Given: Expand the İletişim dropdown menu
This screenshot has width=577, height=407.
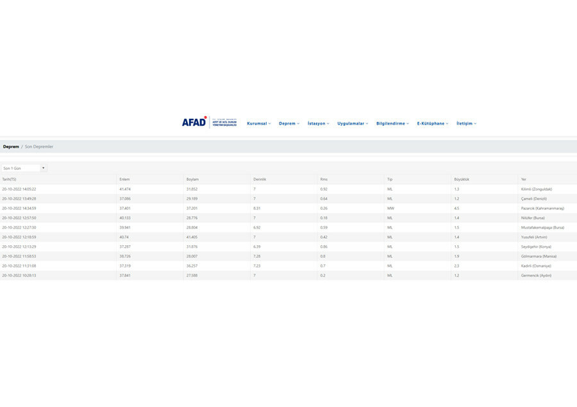Looking at the screenshot, I should tap(466, 123).
